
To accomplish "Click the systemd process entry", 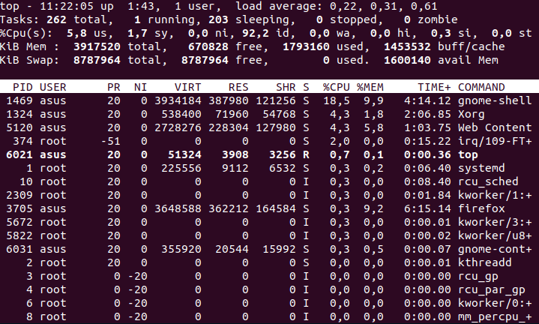I will 269,168.
